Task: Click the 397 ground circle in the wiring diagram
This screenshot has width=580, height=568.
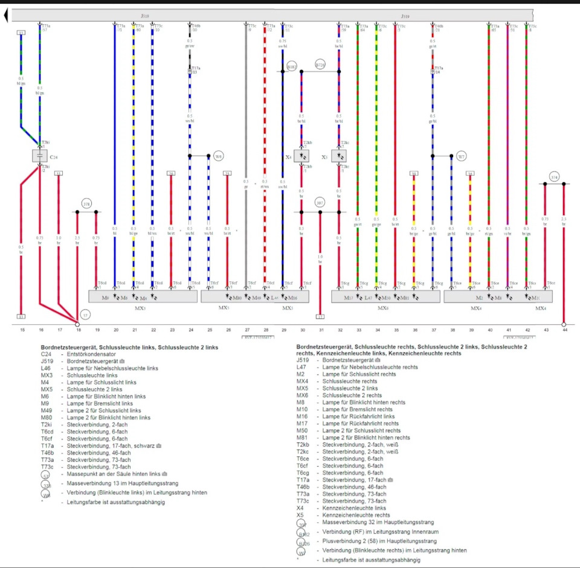Action: (320, 203)
